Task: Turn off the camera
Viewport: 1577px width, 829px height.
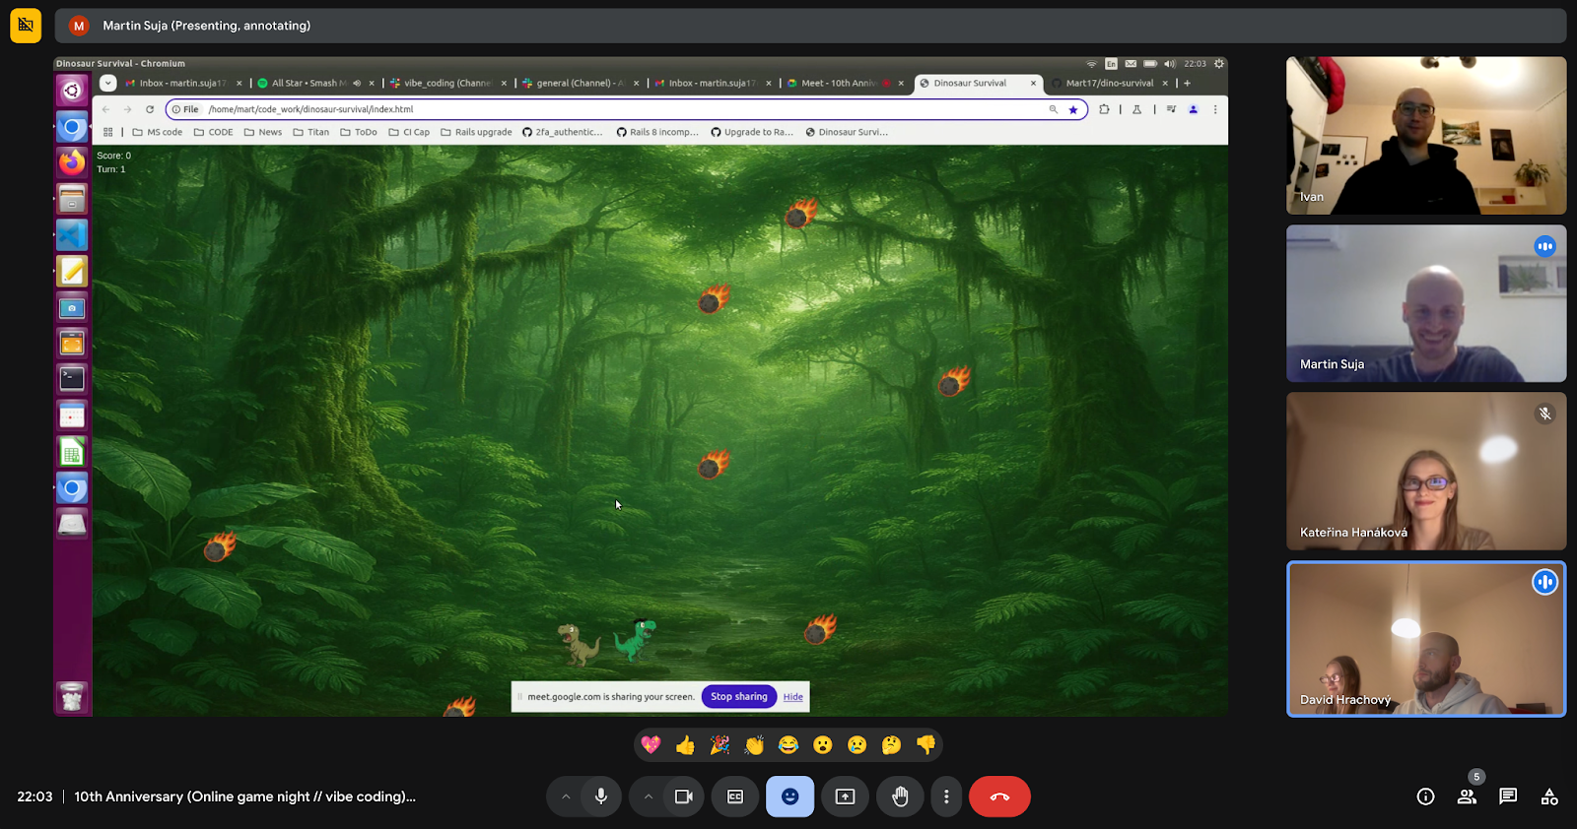Action: (x=683, y=797)
